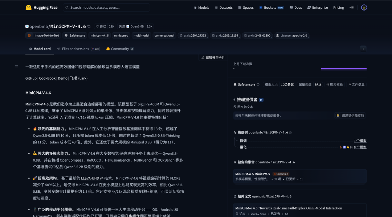392x217 pixels.
Task: Click the multimodal tag
Action: (x=141, y=36)
